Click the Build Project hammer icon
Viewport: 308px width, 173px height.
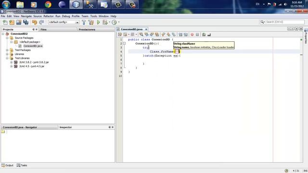pyautogui.click(x=84, y=22)
